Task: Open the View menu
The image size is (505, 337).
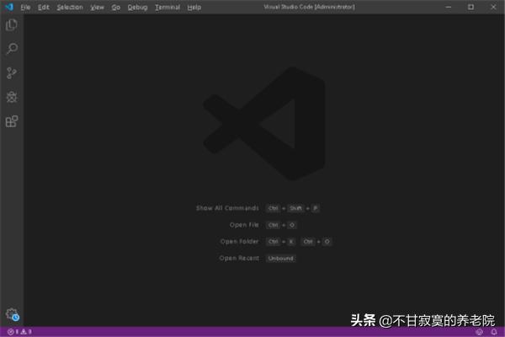Action: click(97, 7)
